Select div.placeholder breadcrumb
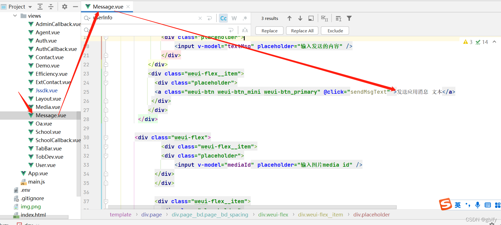This screenshot has width=501, height=225. 372,214
